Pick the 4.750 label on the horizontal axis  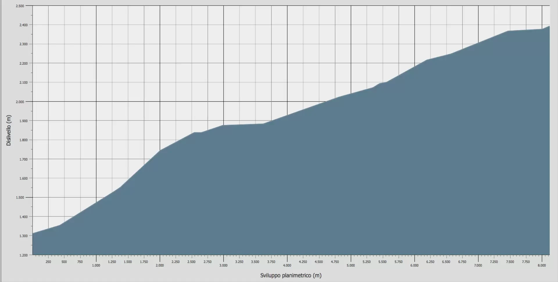[x=335, y=262]
